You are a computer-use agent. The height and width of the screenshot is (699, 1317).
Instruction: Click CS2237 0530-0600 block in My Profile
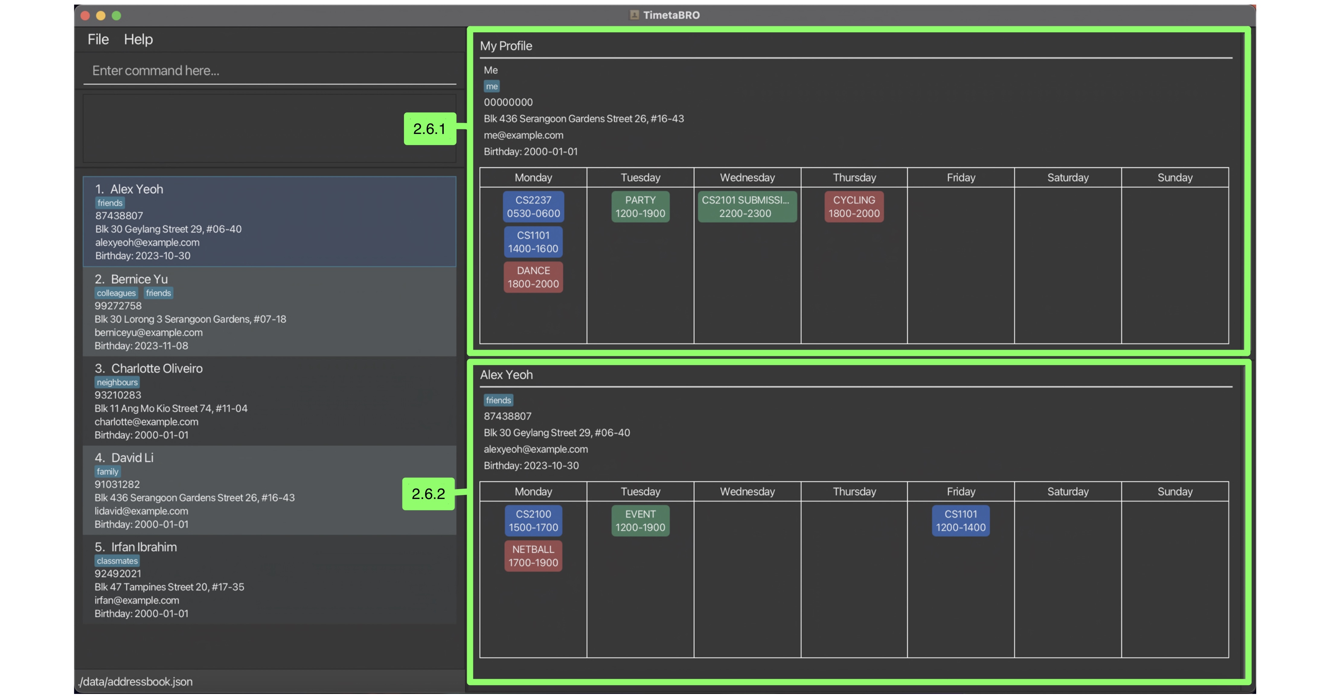533,206
